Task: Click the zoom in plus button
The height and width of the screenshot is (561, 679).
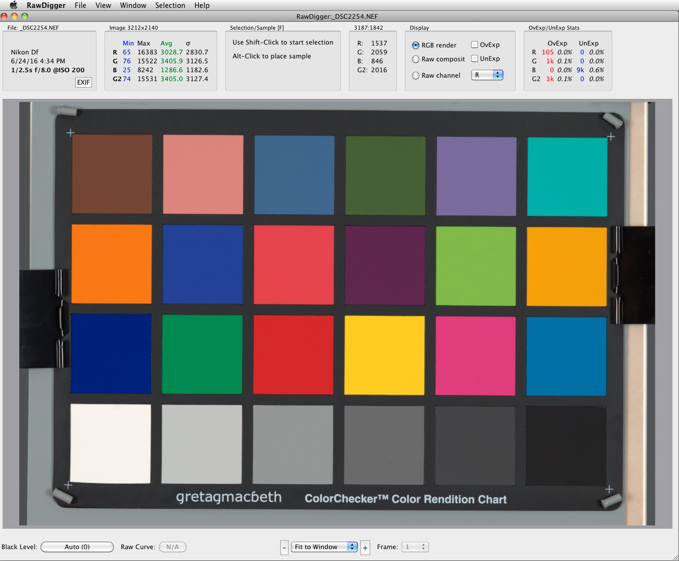Action: (365, 547)
